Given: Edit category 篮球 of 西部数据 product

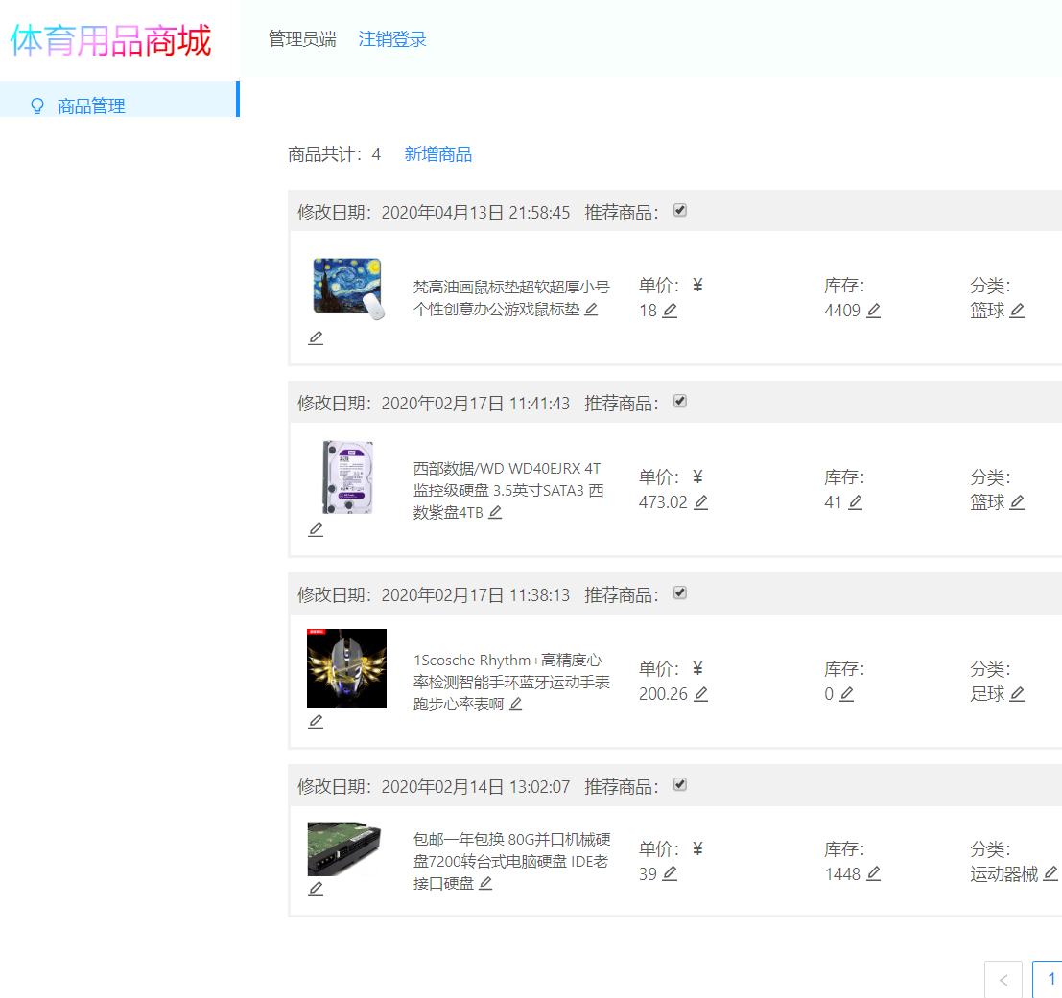Looking at the screenshot, I should pyautogui.click(x=1017, y=502).
